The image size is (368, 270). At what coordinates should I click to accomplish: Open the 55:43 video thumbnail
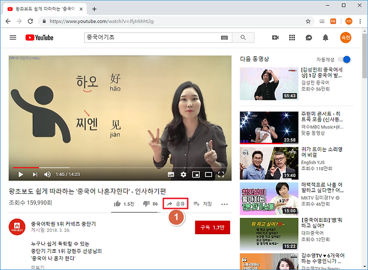point(269,84)
